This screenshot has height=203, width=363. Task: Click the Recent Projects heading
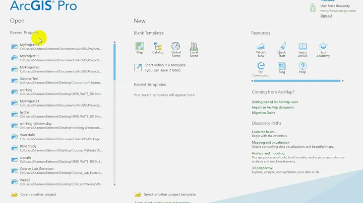(24, 33)
